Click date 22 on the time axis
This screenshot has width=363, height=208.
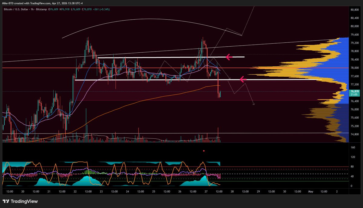[x=75, y=192]
